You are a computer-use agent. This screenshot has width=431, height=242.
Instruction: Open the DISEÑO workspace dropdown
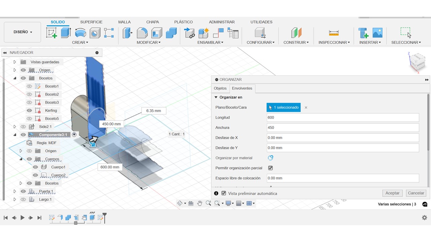[x=23, y=32]
